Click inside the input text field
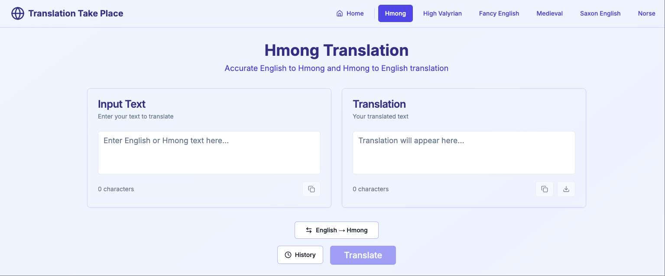This screenshot has width=665, height=276. coord(209,152)
